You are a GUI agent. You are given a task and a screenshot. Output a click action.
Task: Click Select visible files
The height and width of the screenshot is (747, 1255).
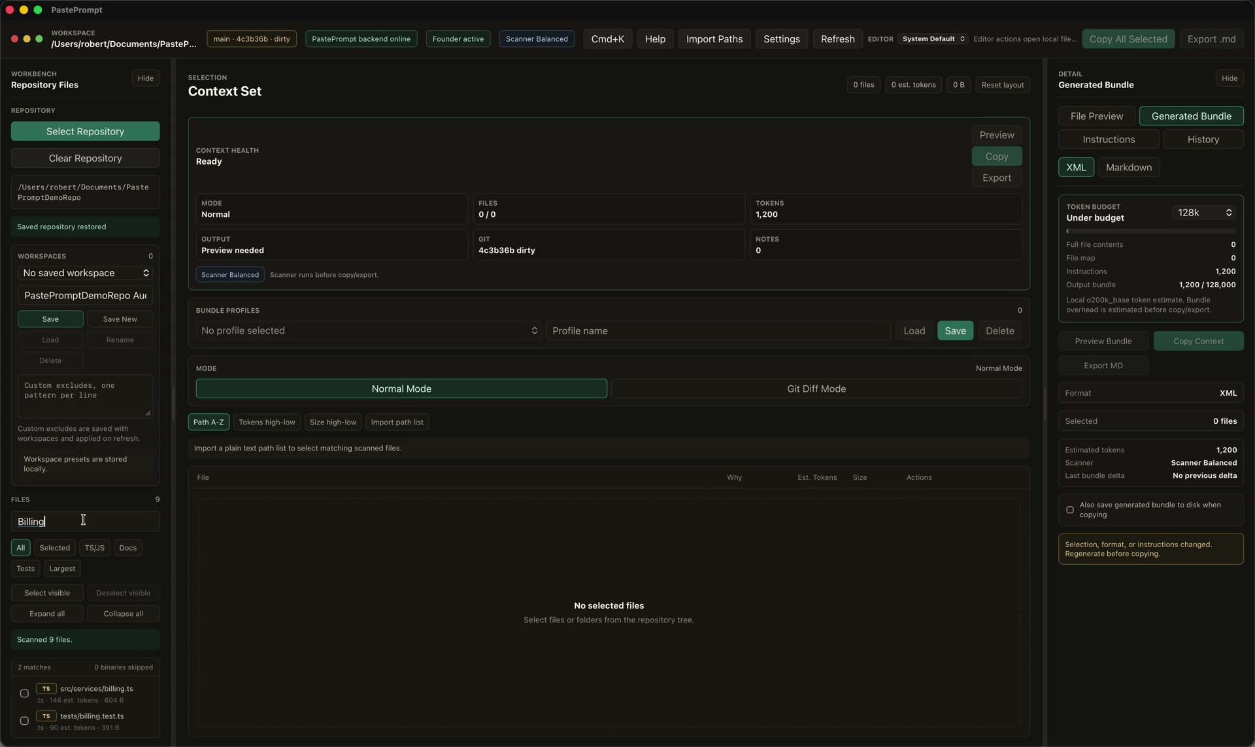tap(47, 593)
